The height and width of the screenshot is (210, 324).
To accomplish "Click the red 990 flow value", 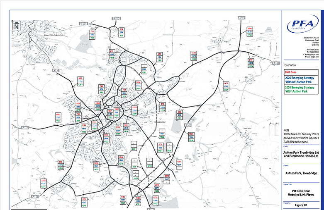I will tap(61, 162).
